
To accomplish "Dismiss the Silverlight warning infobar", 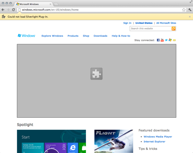I will (190, 17).
